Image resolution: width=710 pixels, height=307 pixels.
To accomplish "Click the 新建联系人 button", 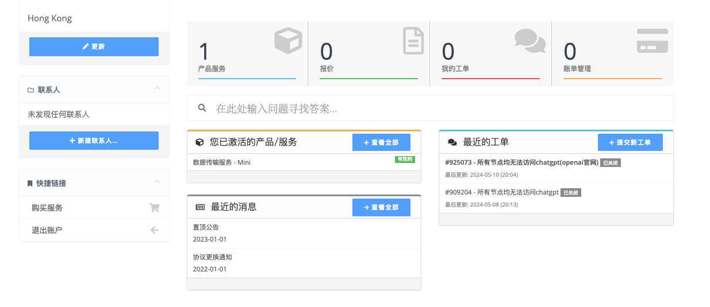I will click(94, 141).
